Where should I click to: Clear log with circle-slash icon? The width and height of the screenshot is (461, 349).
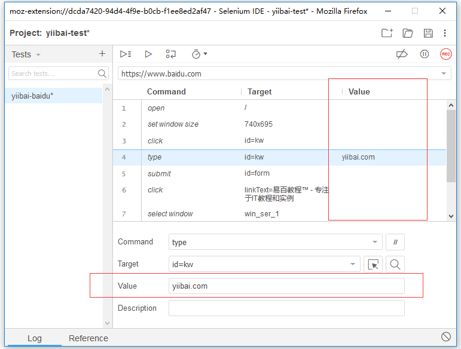445,336
